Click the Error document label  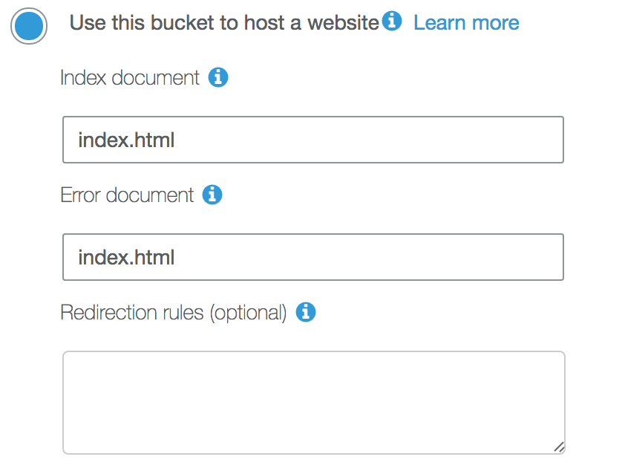coord(127,195)
